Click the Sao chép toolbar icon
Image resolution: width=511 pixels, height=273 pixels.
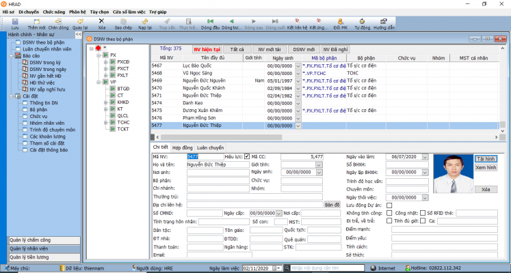point(123,21)
